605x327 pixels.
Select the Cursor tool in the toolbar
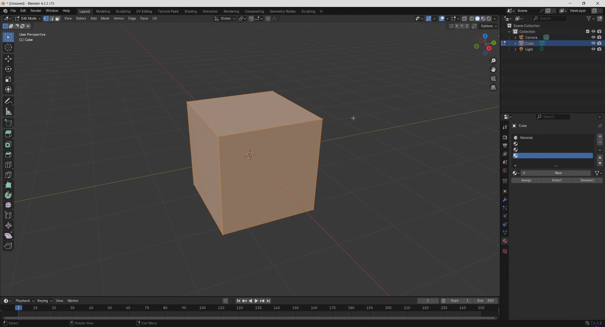pos(8,48)
